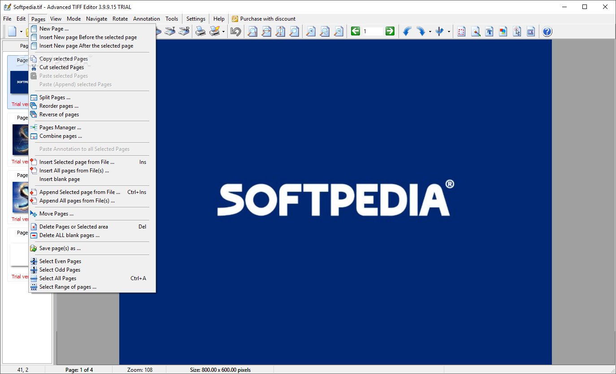Viewport: 616px width, 374px height.
Task: Choose Delete ALL blank pages...
Action: tap(92, 235)
